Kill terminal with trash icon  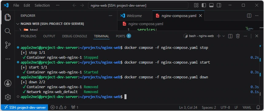point(238,36)
